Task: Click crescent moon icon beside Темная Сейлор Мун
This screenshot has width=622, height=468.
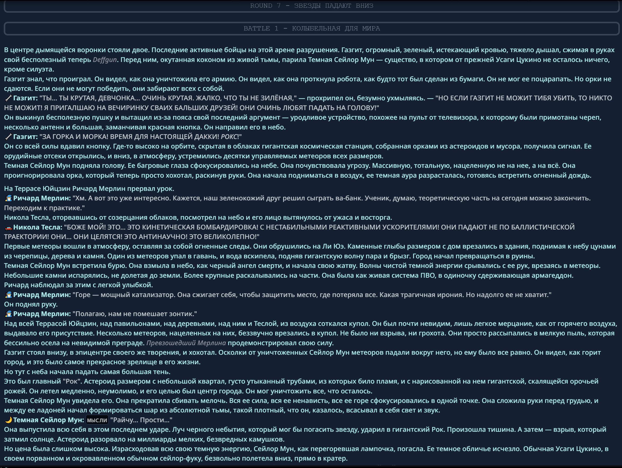Action: click(x=8, y=420)
